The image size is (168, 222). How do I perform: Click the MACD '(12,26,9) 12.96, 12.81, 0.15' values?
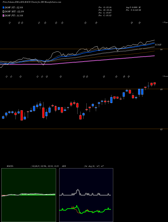[x=44, y=166]
